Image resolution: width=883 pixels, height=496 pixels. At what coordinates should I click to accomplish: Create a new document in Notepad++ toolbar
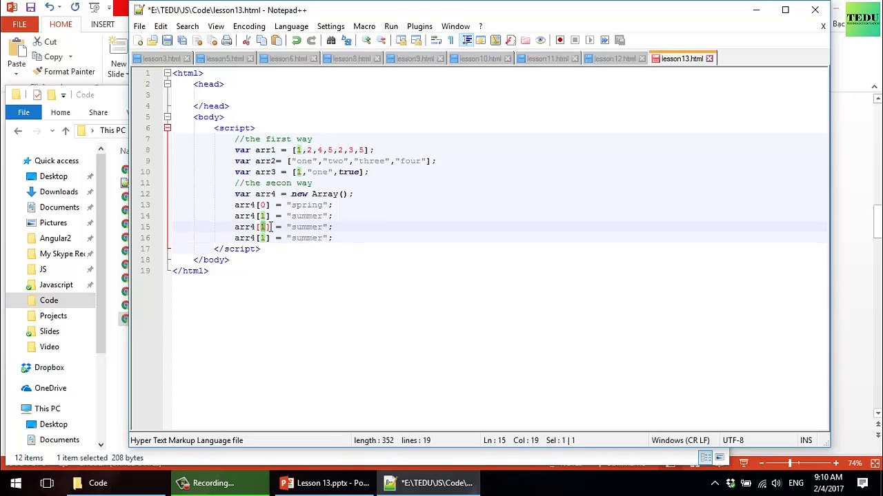138,41
